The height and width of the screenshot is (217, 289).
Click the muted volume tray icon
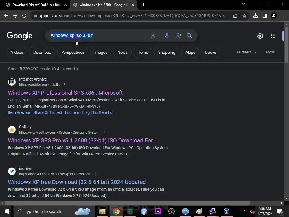click(252, 211)
